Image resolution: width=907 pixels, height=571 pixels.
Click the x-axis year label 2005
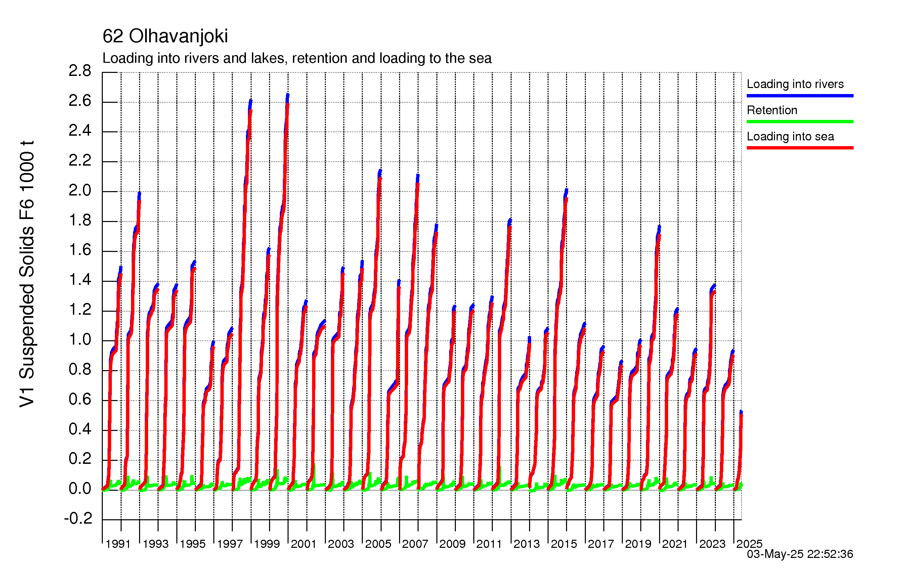click(x=378, y=544)
